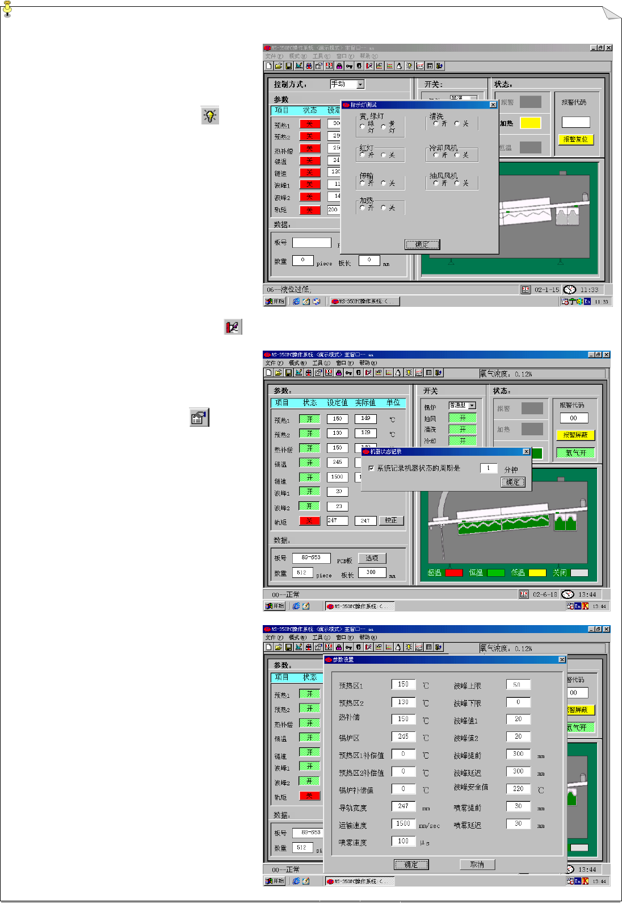Click Save disk icon in 机器状态记录 window toolbar
This screenshot has width=622, height=903.
pos(288,373)
